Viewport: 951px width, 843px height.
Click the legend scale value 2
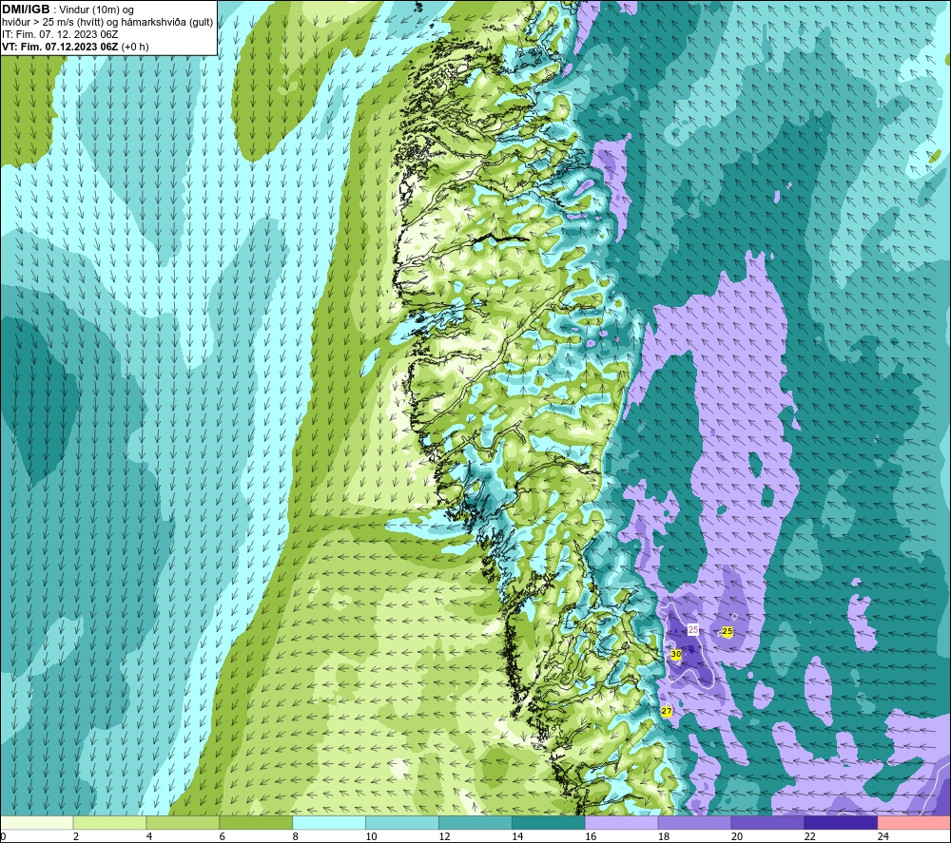[x=76, y=836]
